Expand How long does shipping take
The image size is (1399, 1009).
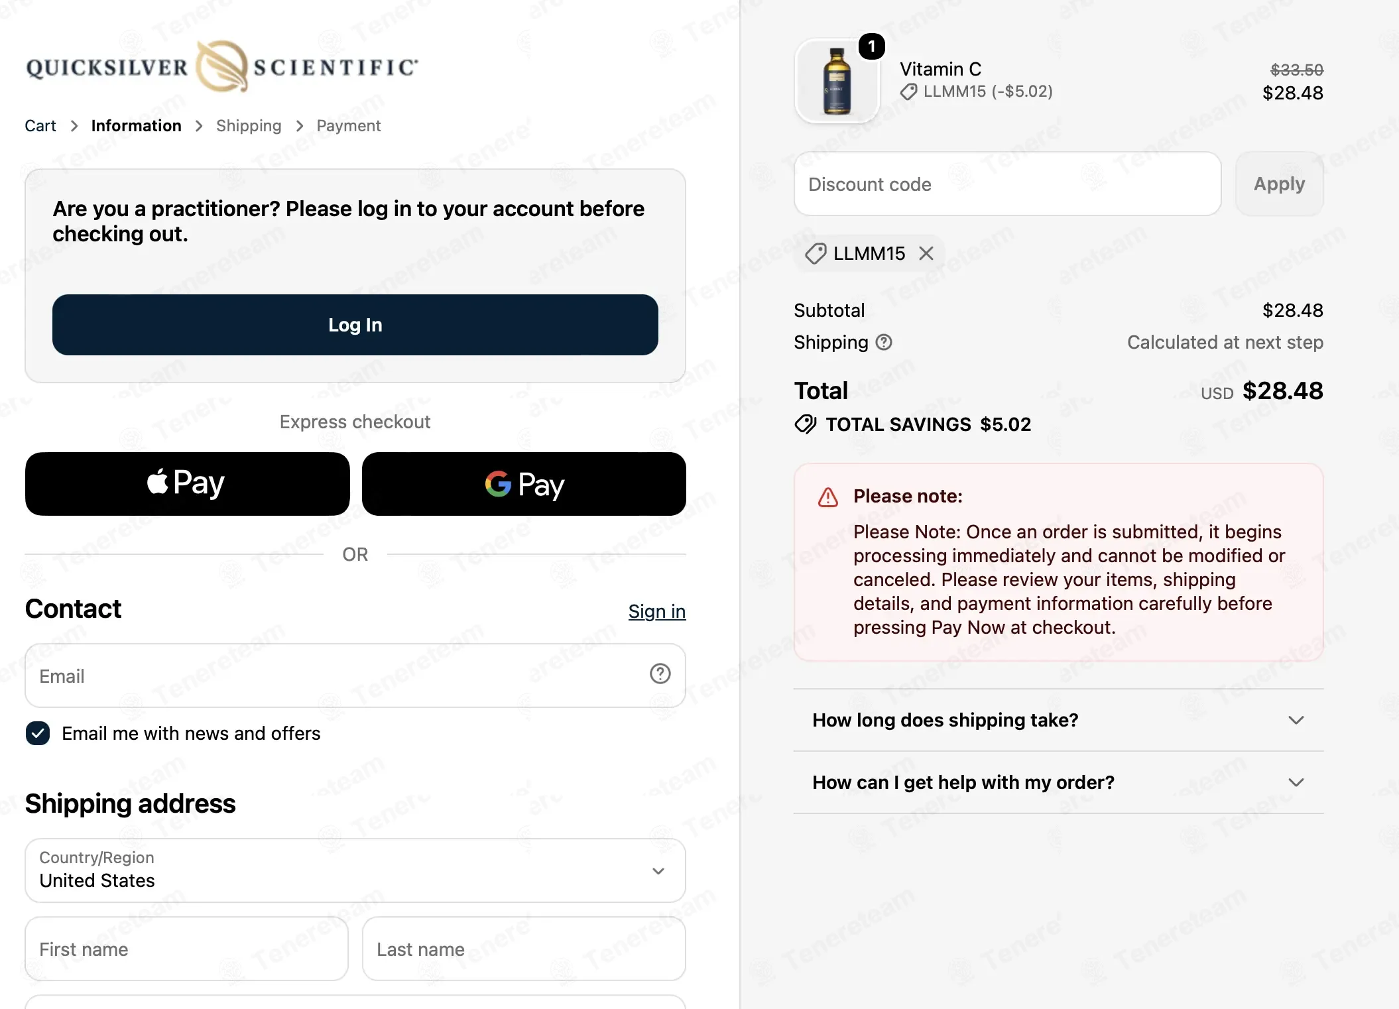tap(1058, 720)
